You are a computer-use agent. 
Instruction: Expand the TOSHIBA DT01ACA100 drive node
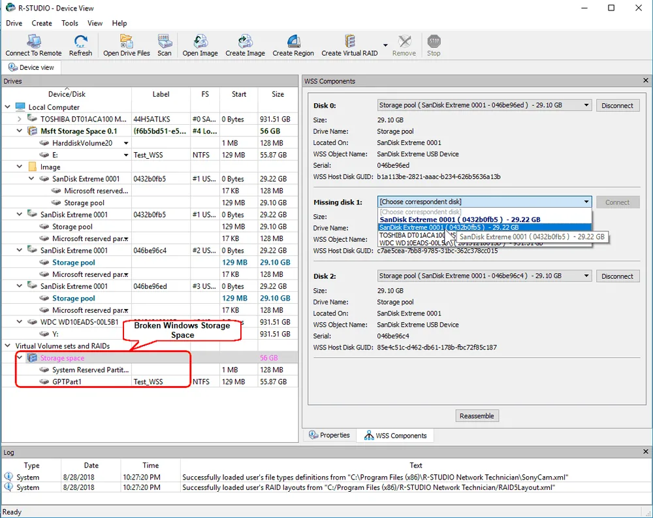pos(19,119)
